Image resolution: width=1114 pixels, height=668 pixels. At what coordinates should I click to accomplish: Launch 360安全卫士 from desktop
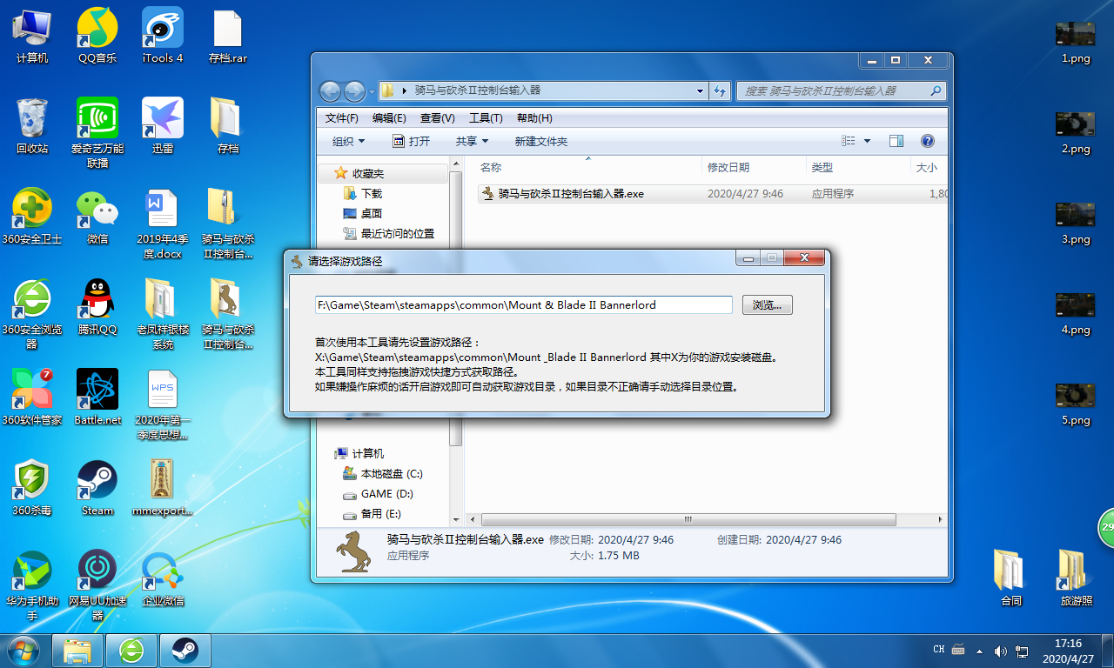(x=32, y=216)
